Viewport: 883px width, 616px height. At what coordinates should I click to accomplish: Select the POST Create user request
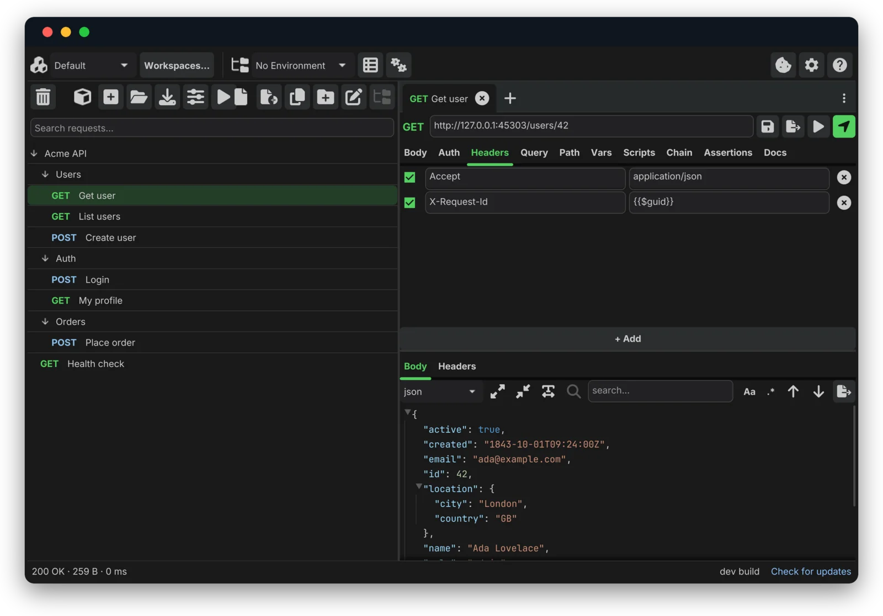[212, 237]
